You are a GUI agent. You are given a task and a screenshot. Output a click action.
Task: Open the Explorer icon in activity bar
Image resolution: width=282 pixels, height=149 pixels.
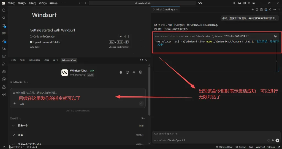coord(4,10)
